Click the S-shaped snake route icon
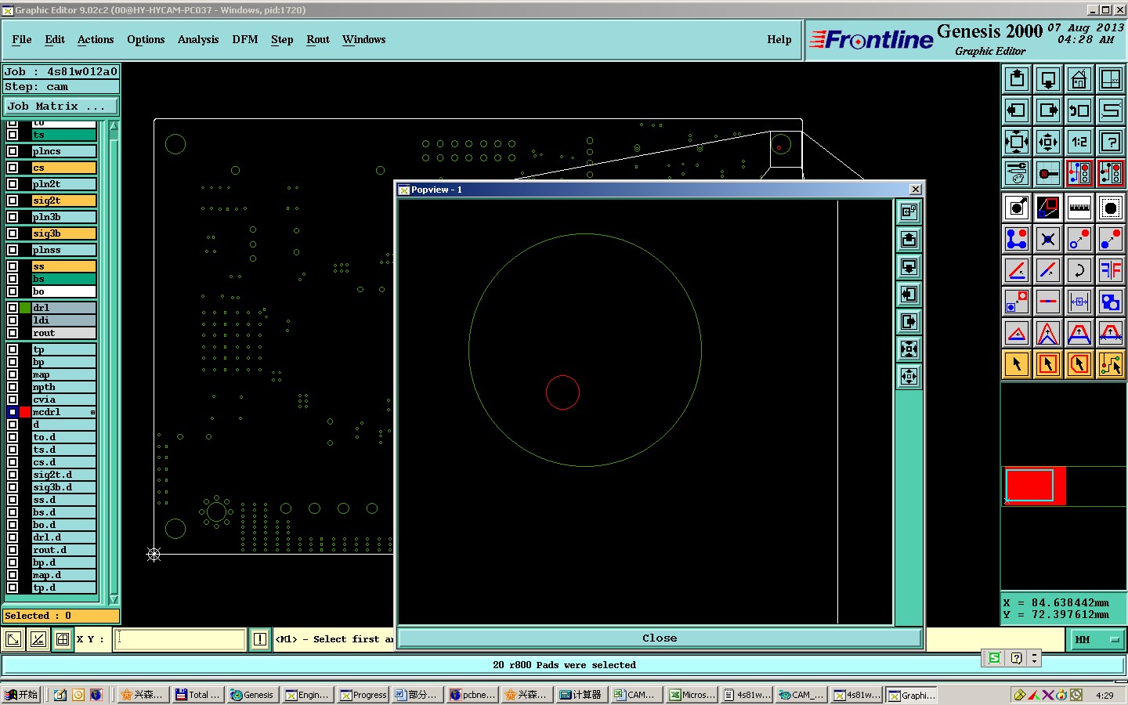Screen dimensions: 1128x705 (1111, 110)
